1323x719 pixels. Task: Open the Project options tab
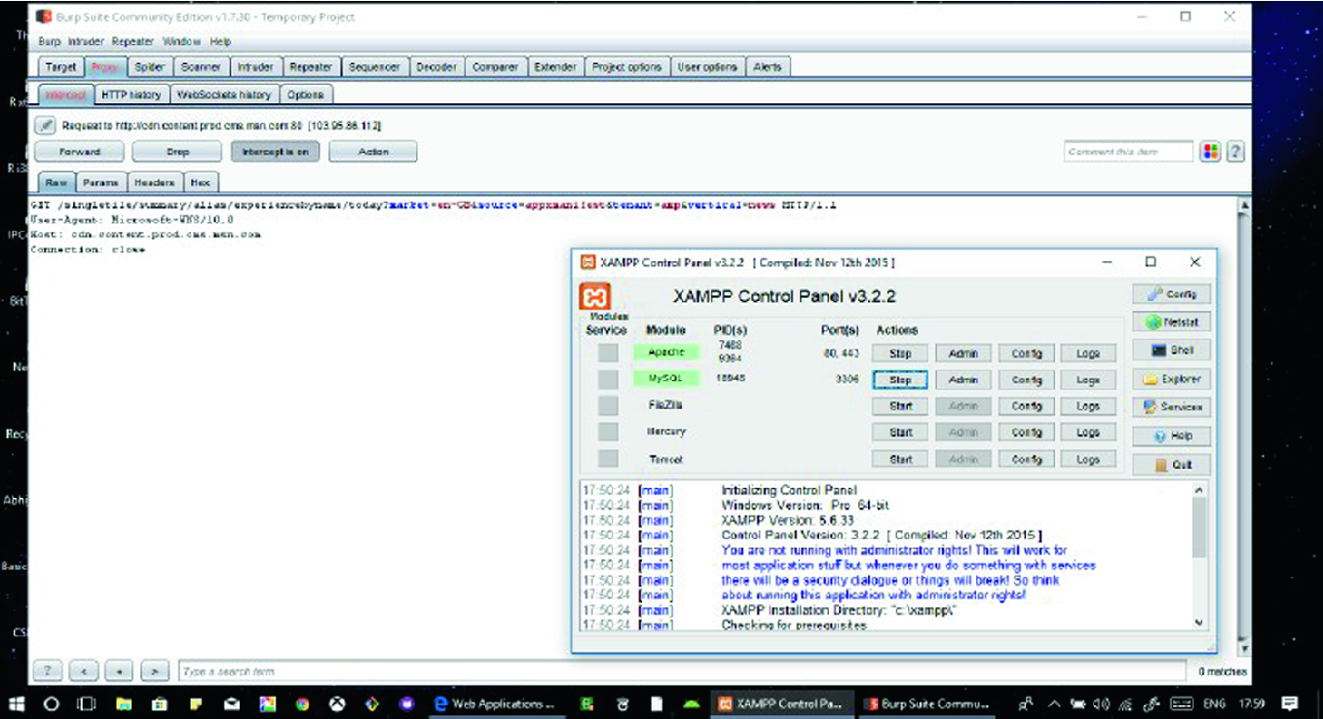[627, 67]
